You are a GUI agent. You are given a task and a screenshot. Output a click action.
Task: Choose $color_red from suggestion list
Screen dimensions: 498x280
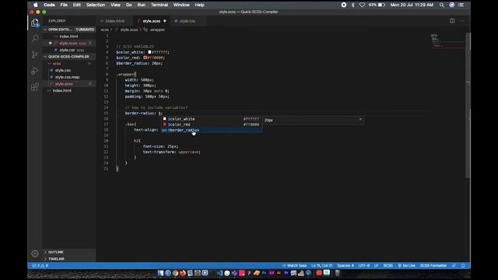tap(212, 124)
